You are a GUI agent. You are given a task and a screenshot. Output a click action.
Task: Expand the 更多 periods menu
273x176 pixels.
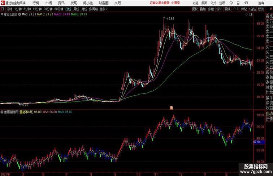point(103,9)
